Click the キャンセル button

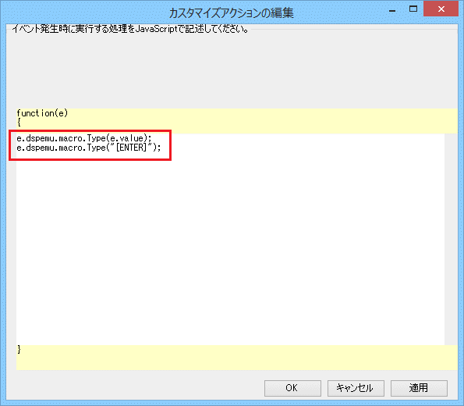pos(356,388)
